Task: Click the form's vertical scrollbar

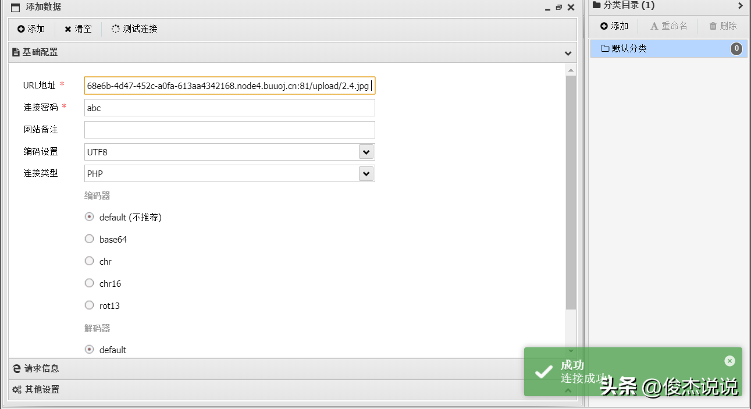Action: point(571,192)
